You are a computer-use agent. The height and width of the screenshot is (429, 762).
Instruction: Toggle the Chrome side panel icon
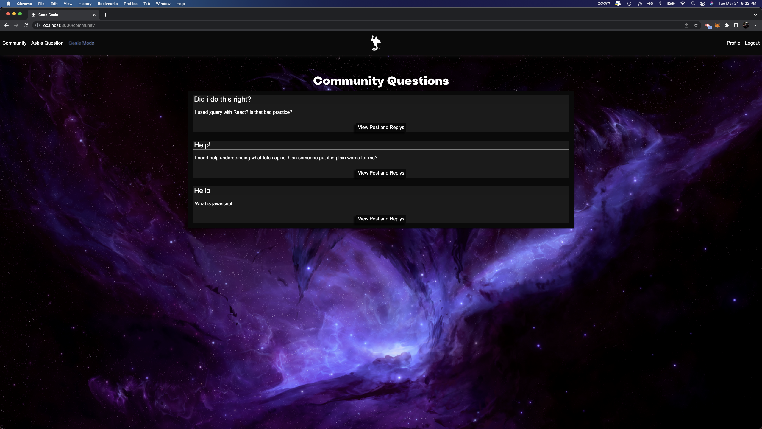(x=736, y=25)
